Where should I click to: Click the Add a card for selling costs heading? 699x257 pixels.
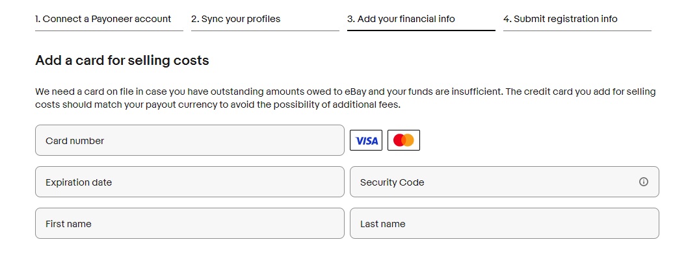[122, 60]
